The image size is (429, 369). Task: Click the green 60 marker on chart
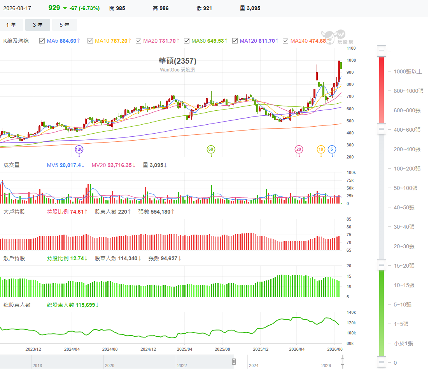coord(211,149)
